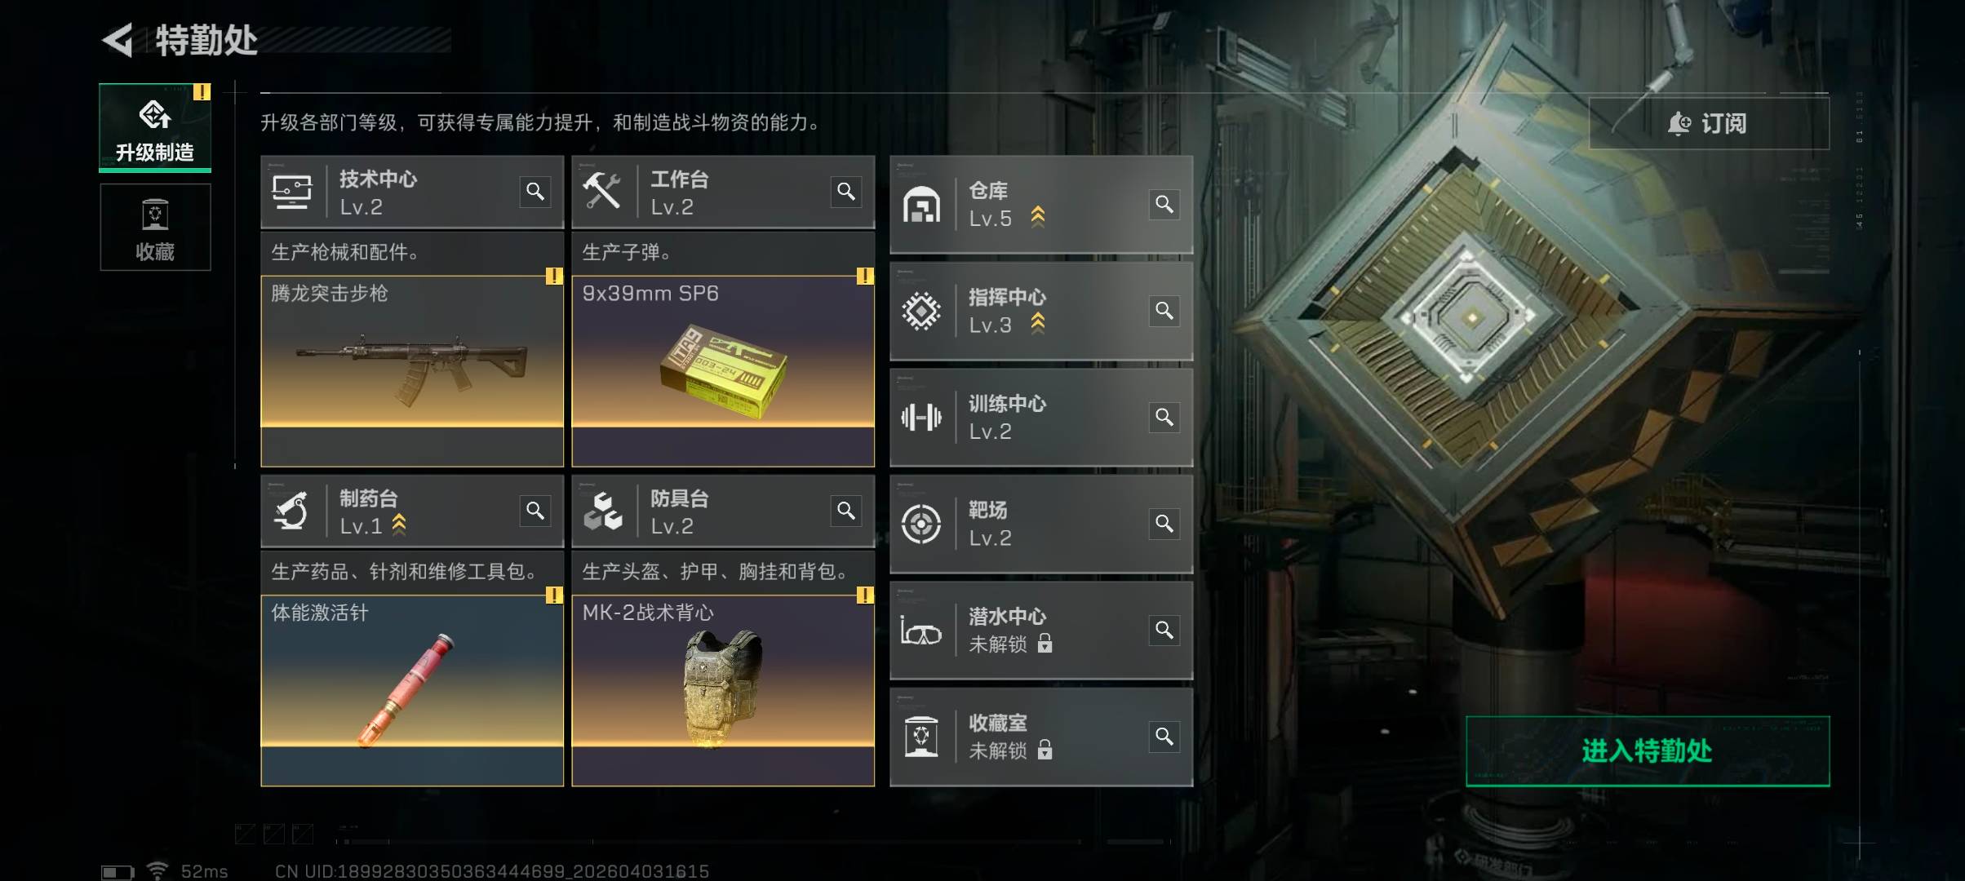Go back using the arrow beside 特勤处
The width and height of the screenshot is (1965, 881).
click(x=119, y=41)
